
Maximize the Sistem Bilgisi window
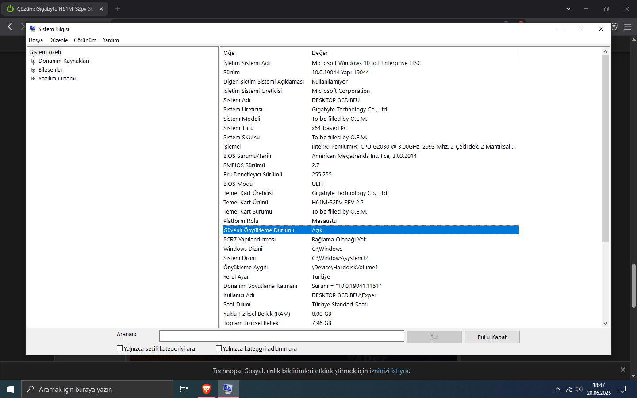pyautogui.click(x=581, y=29)
